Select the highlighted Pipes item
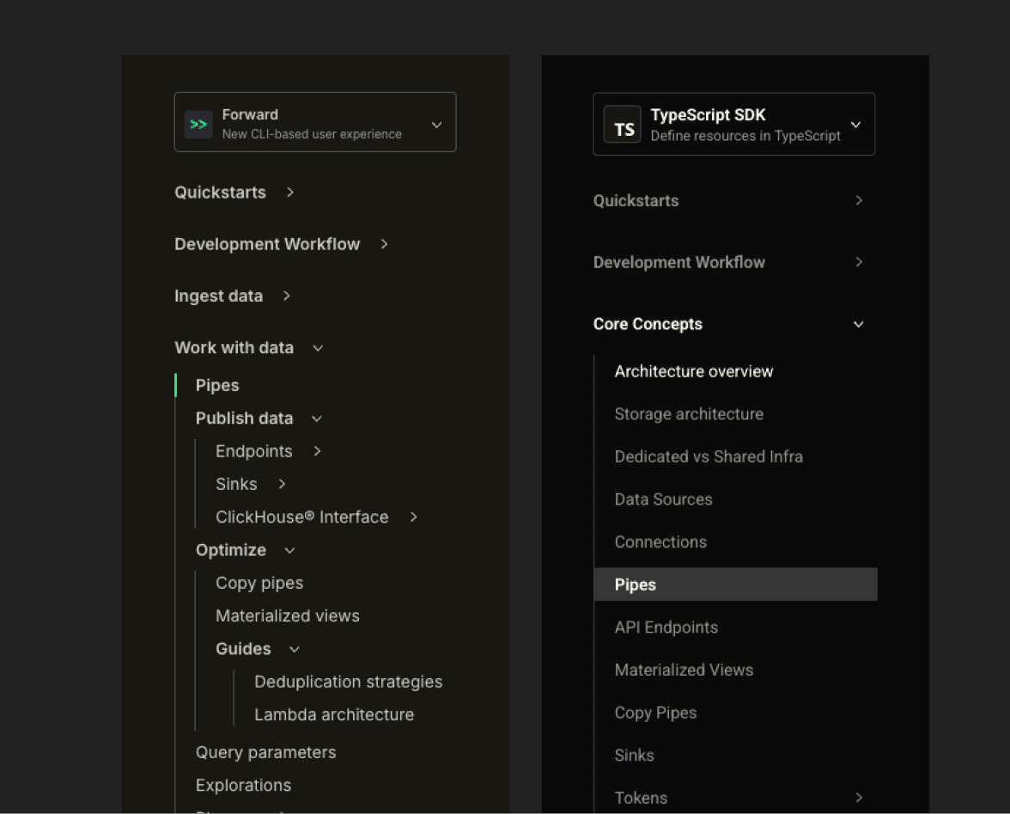1010x814 pixels. [x=735, y=584]
